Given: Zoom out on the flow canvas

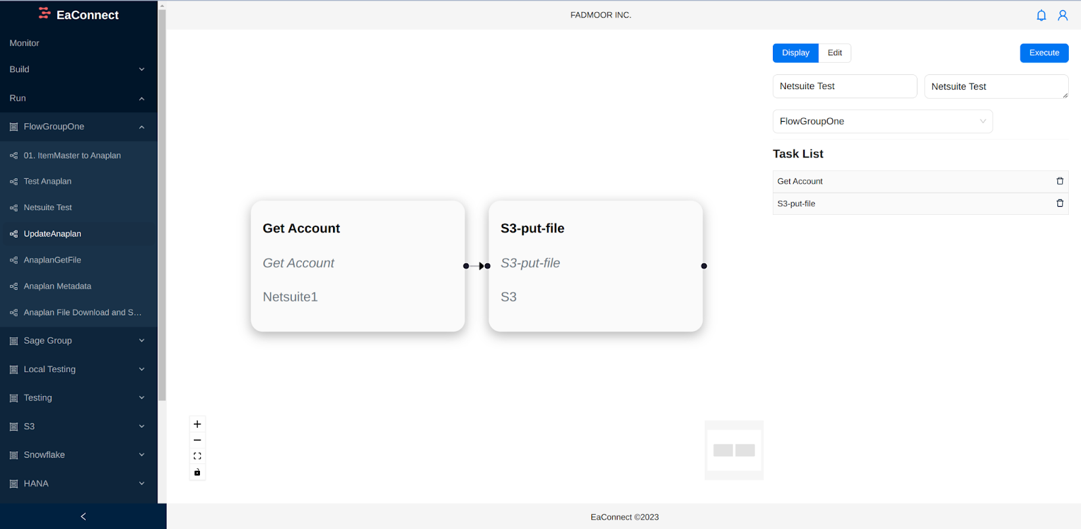Looking at the screenshot, I should click(x=197, y=440).
